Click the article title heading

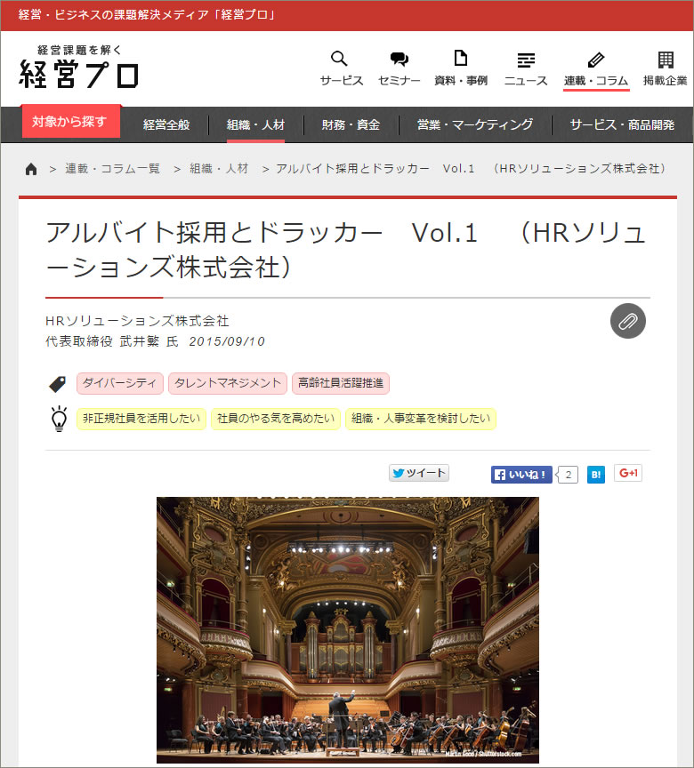[x=346, y=250]
